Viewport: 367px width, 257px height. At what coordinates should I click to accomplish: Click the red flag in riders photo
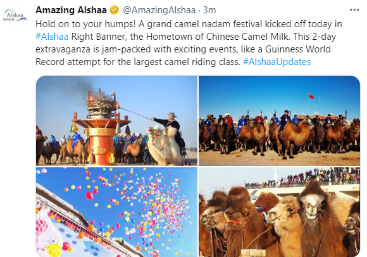click(x=311, y=96)
